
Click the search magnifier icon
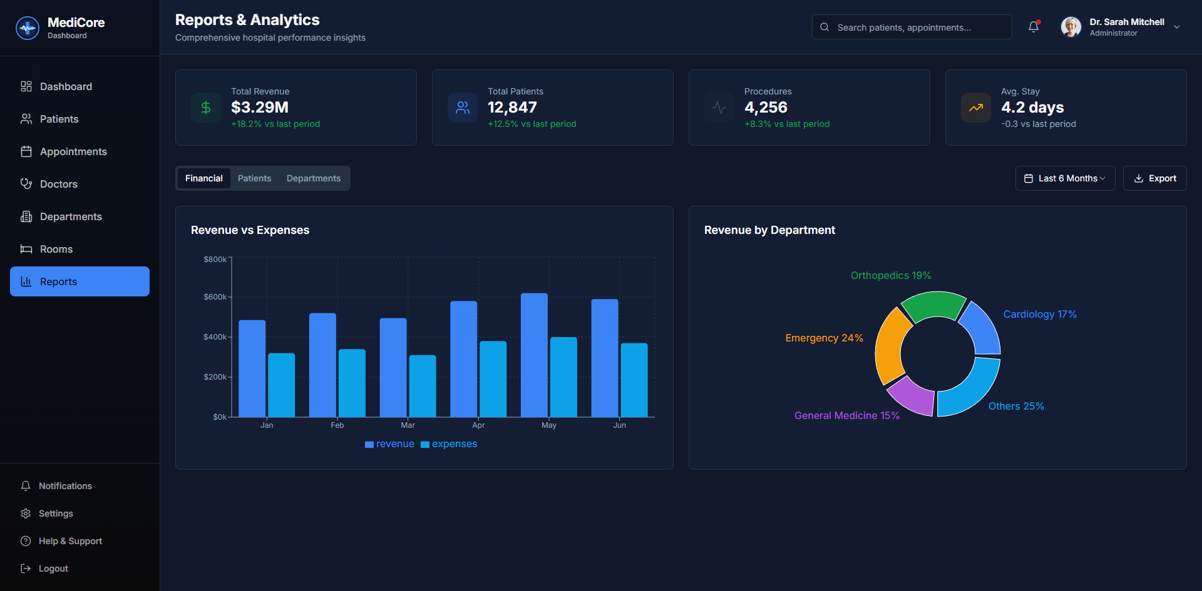tap(824, 27)
